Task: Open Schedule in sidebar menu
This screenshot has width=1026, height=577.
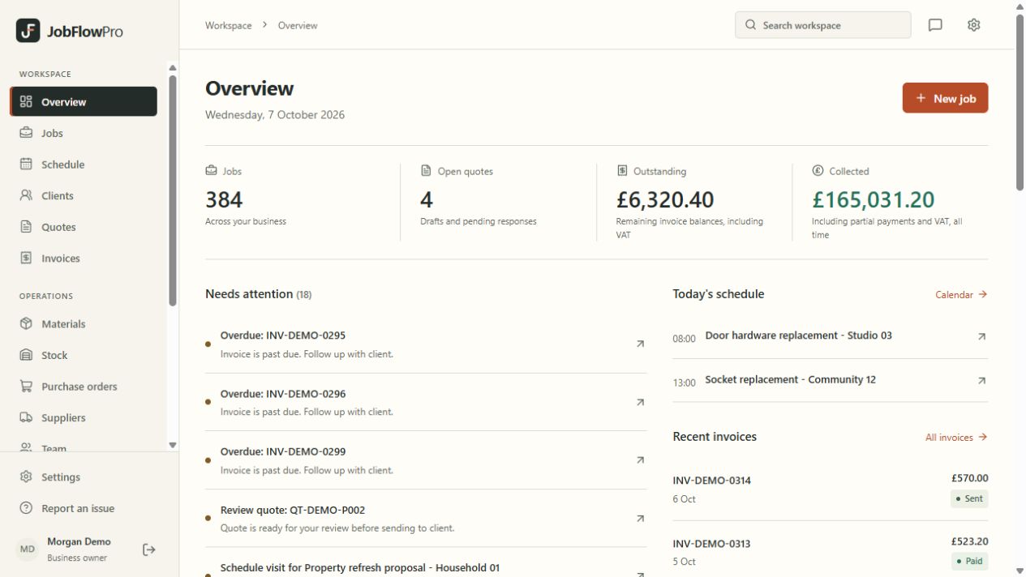Action: click(84, 165)
